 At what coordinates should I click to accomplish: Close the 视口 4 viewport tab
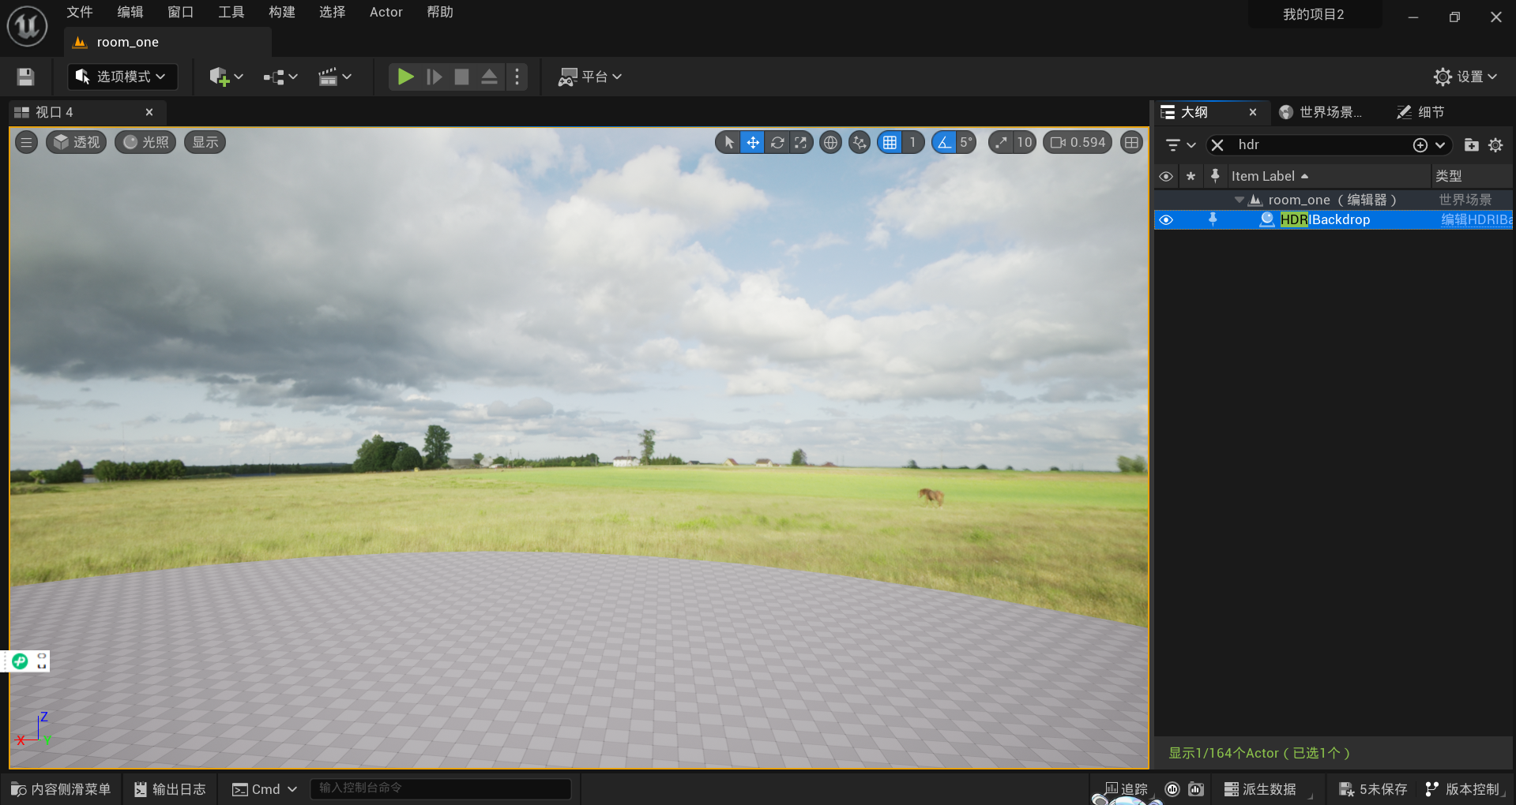[x=149, y=112]
